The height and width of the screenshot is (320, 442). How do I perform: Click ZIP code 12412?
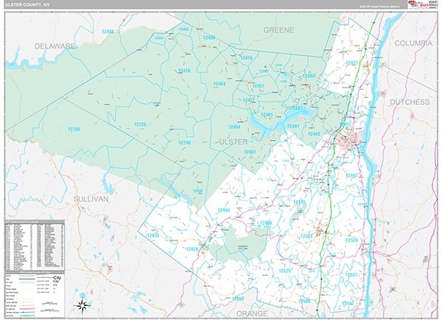coord(249,100)
